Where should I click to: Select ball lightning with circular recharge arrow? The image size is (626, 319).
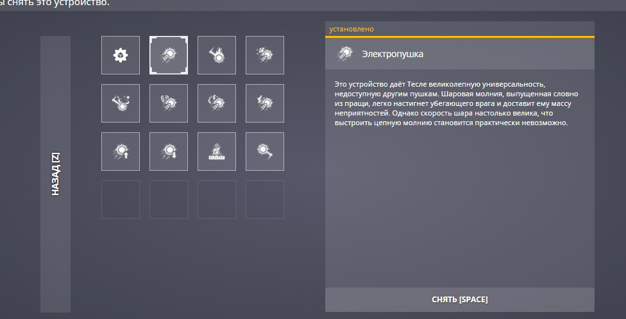[x=217, y=103]
